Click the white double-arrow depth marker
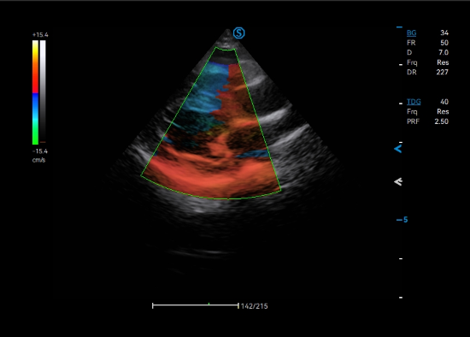470x337 pixels. tap(397, 181)
